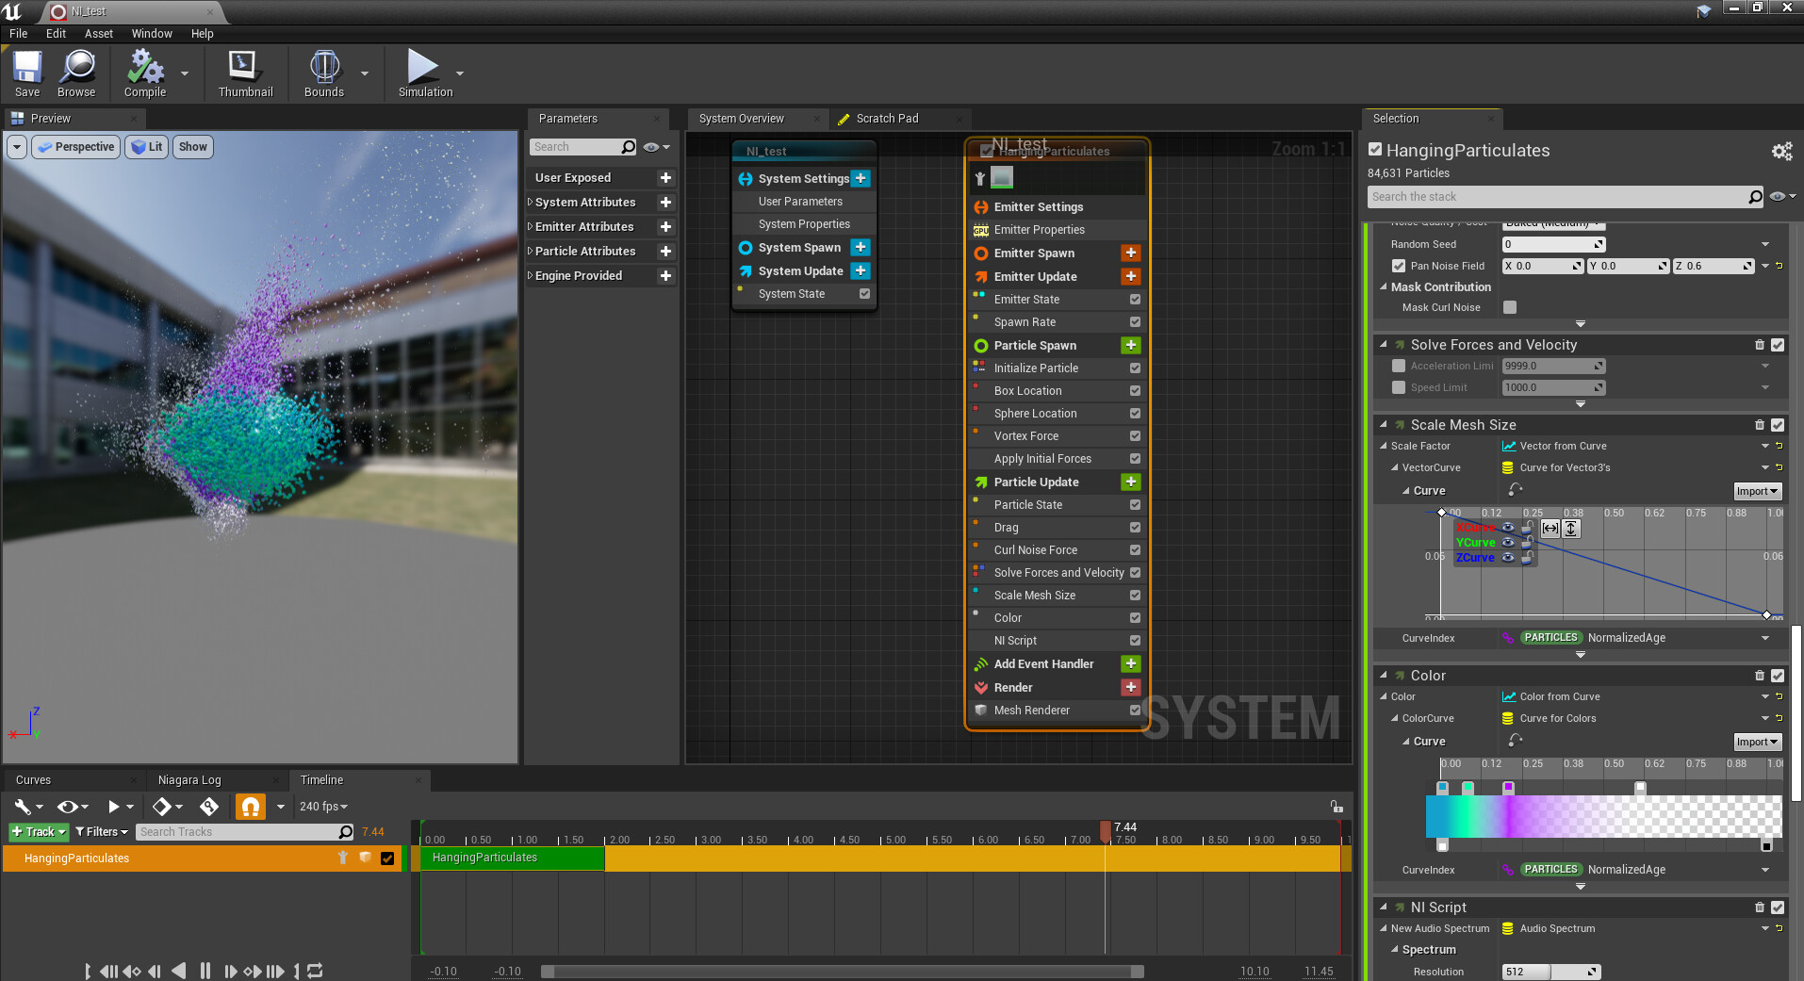Open the Perspective viewport dropdown
The image size is (1804, 981).
[76, 147]
